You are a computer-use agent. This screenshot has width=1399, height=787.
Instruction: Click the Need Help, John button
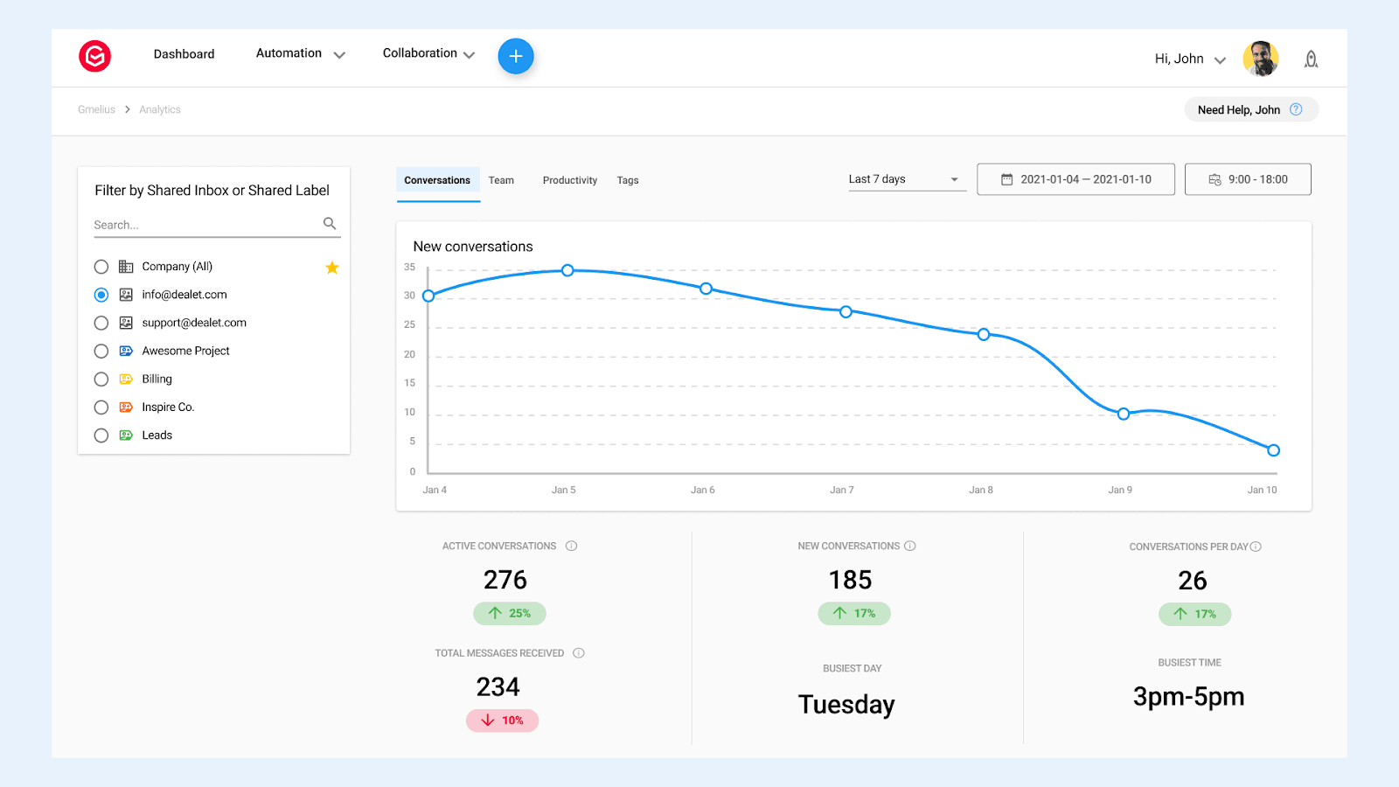point(1249,109)
